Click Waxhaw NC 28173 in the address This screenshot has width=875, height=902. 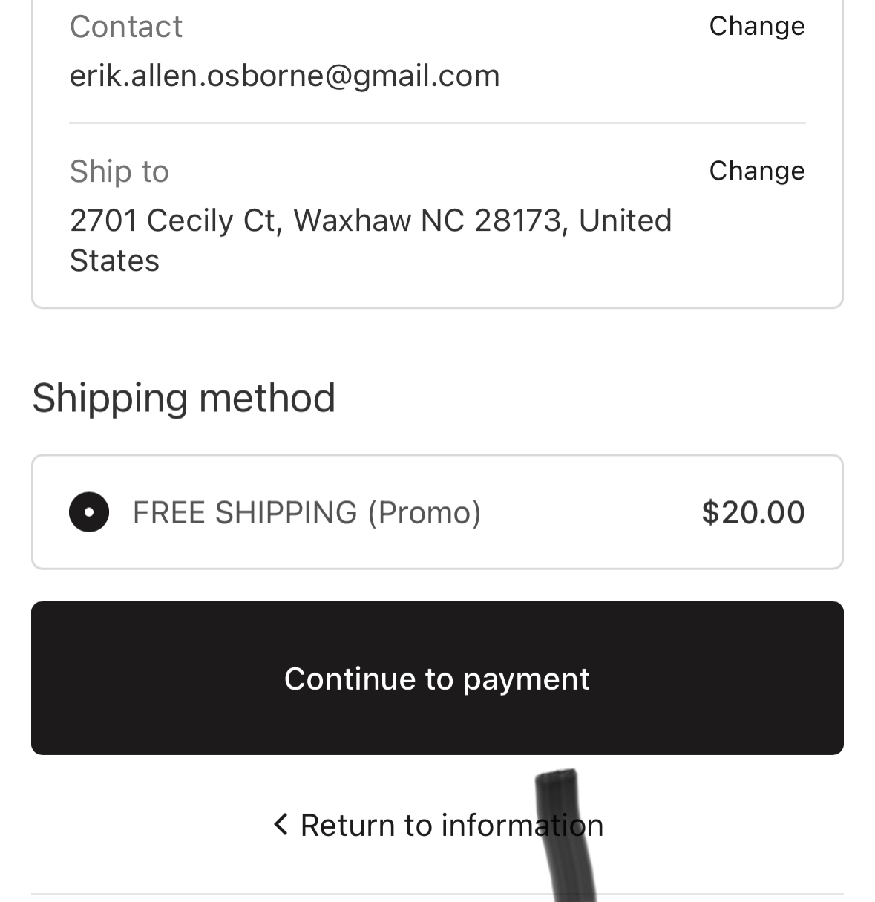[x=427, y=220]
